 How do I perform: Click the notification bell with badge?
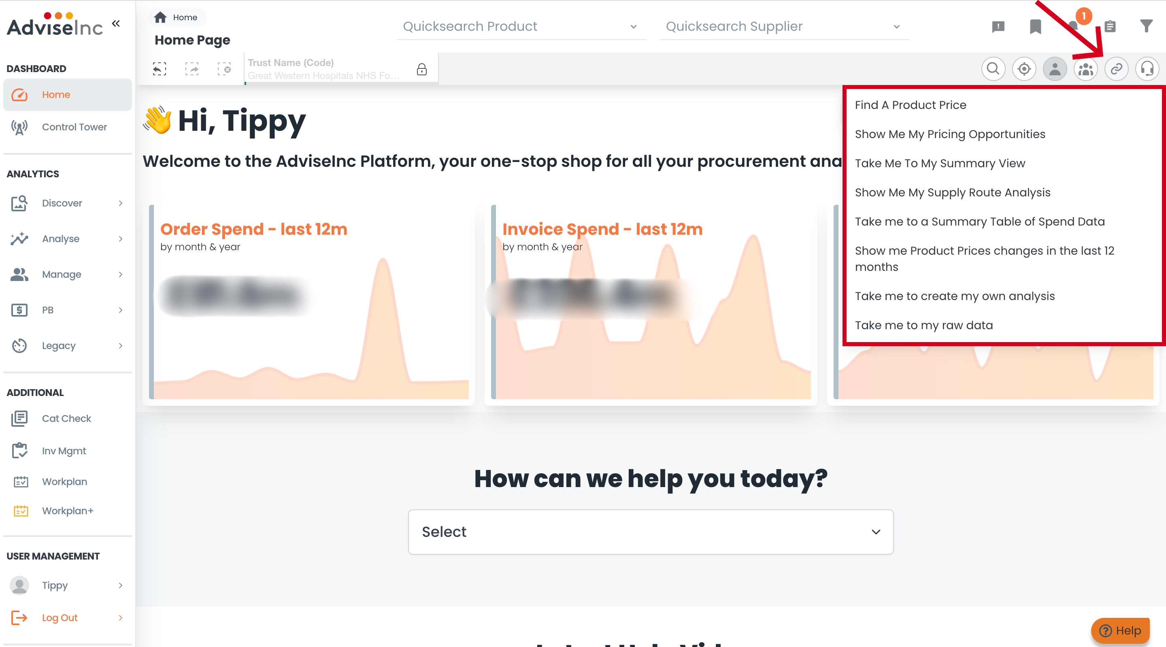(x=1073, y=26)
